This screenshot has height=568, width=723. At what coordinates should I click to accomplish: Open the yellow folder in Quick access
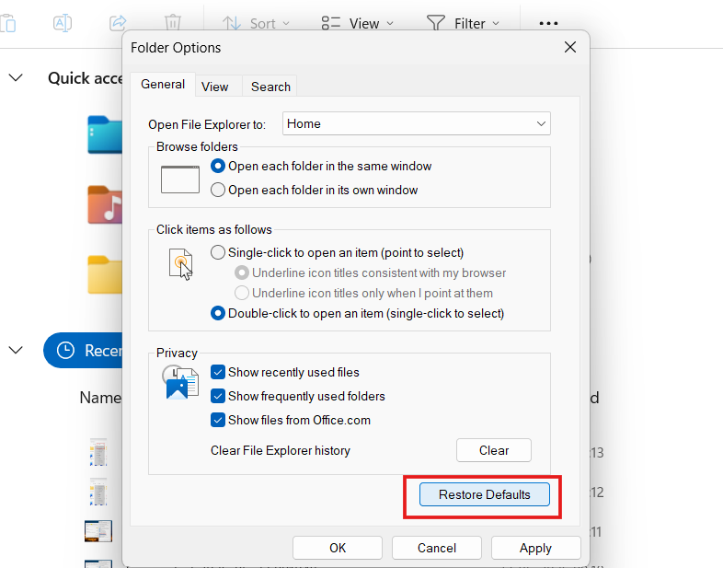click(105, 274)
